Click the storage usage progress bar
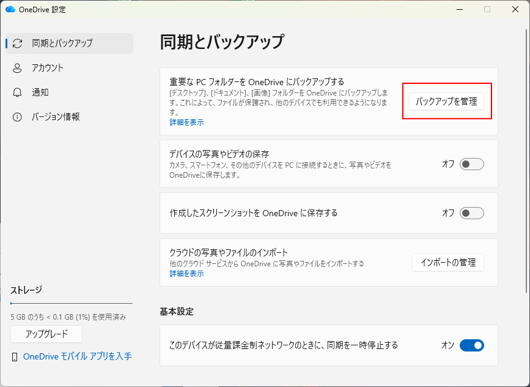This screenshot has height=387, width=530. click(x=72, y=304)
